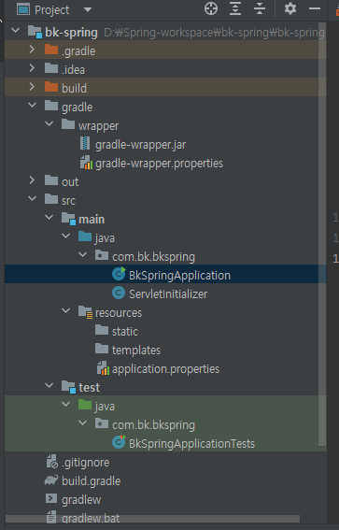Click the horizontal scrollbar of Project tree
339x530 pixels.
152,519
